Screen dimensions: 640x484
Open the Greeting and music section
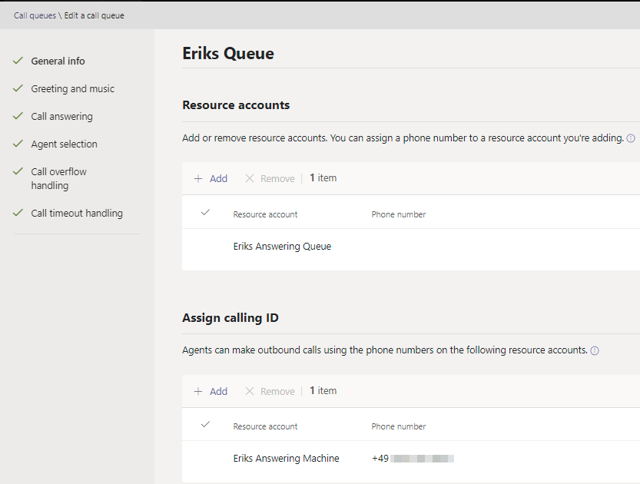tap(72, 88)
